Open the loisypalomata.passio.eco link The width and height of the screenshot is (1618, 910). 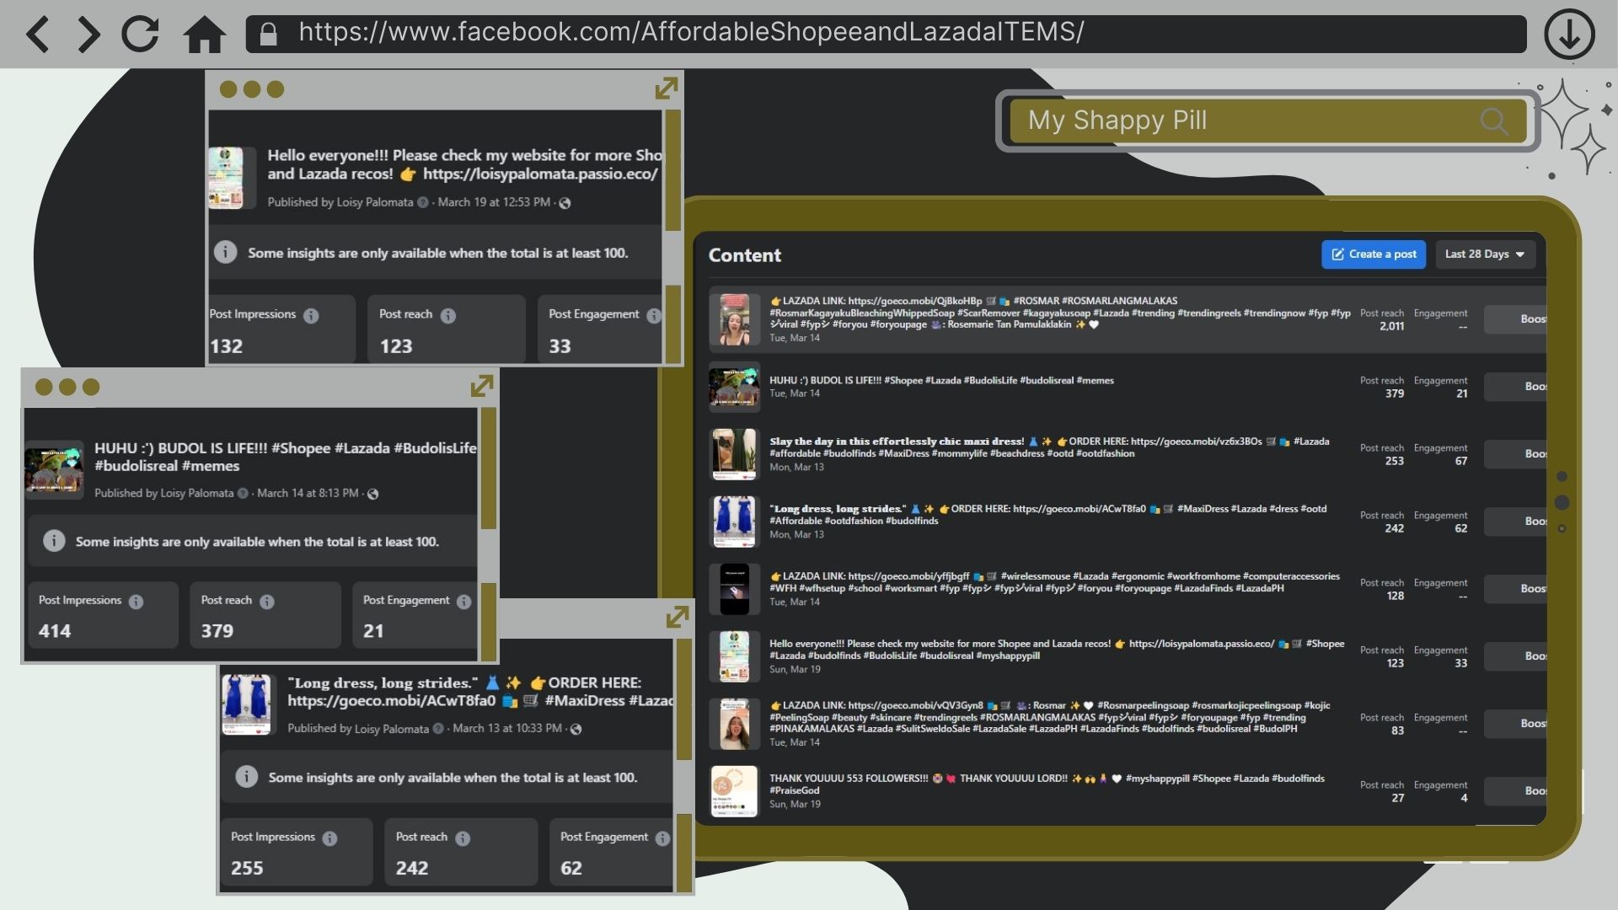pyautogui.click(x=539, y=174)
